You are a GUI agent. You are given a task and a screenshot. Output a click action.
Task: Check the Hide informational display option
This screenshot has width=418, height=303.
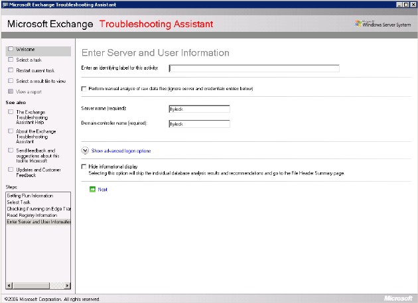pos(84,166)
